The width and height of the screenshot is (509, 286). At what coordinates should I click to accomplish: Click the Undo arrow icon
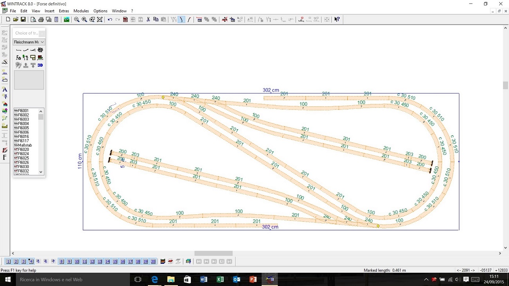point(110,20)
